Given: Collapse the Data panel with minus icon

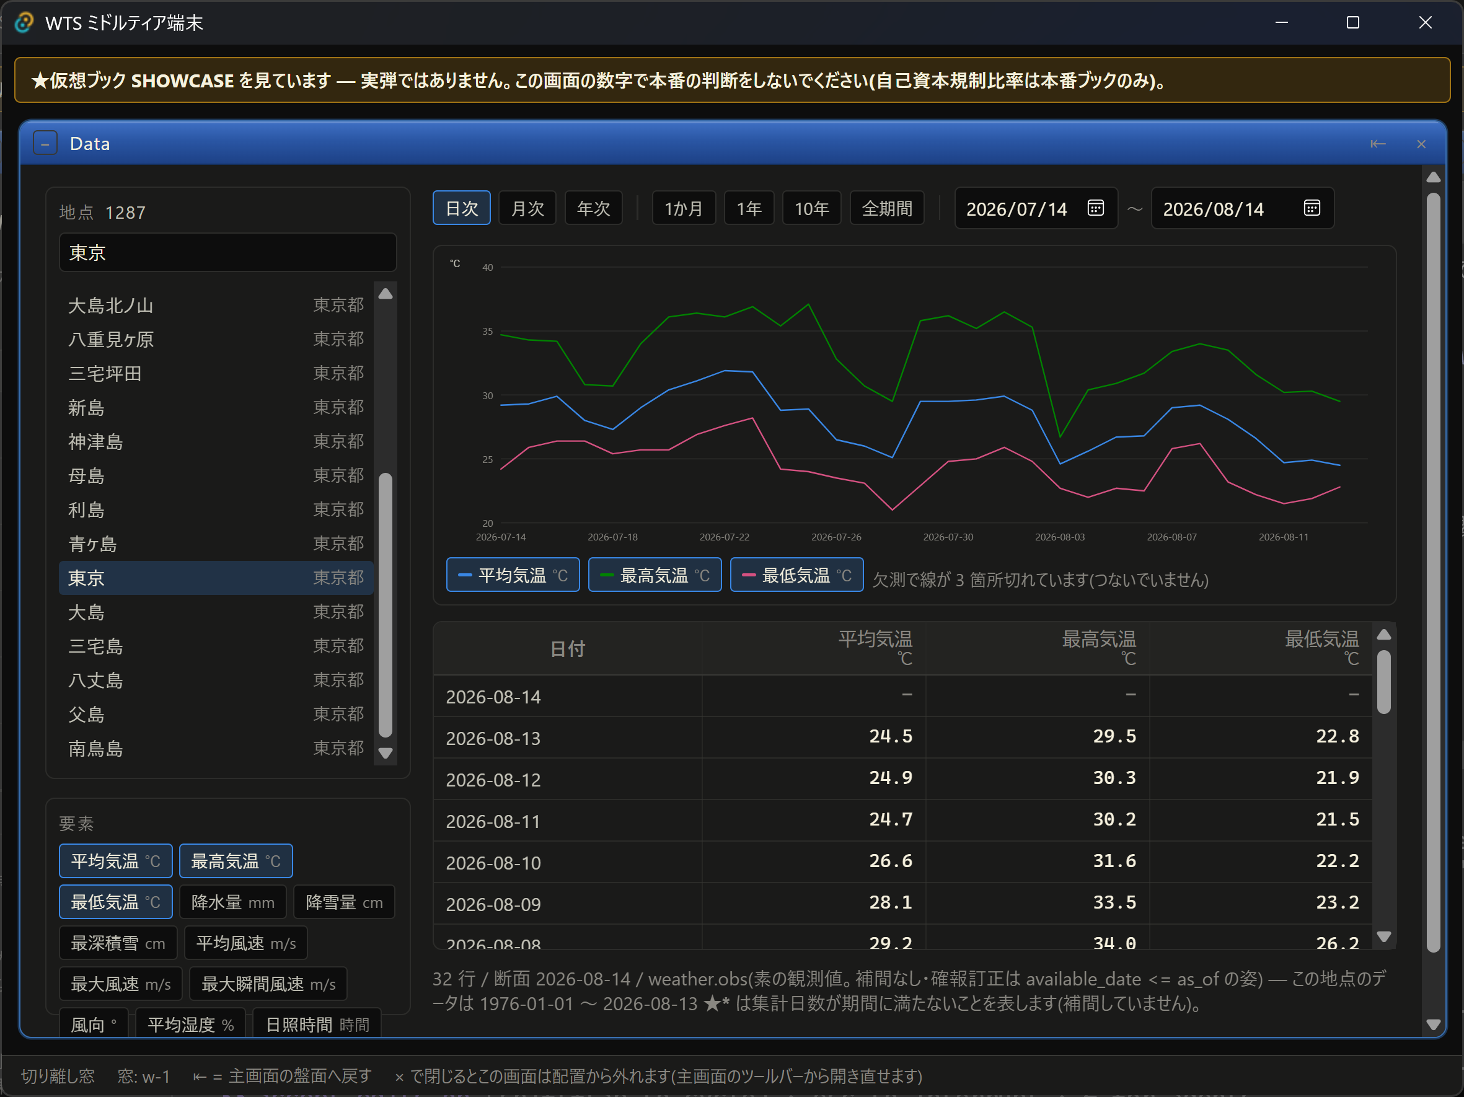Looking at the screenshot, I should click(x=45, y=144).
